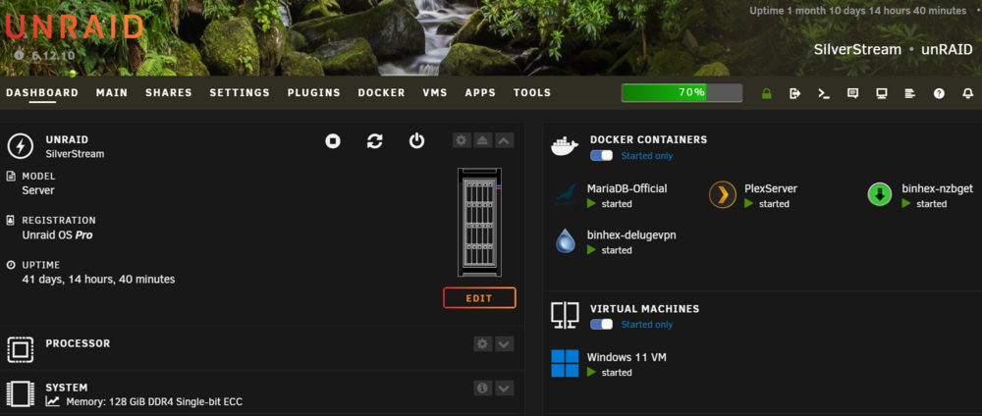The height and width of the screenshot is (416, 982).
Task: Click the PlexServer container name
Action: pos(771,188)
